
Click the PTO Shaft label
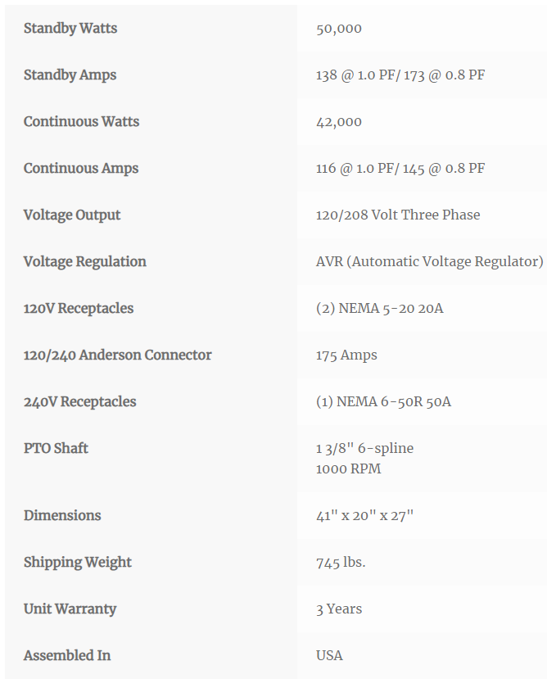(56, 448)
